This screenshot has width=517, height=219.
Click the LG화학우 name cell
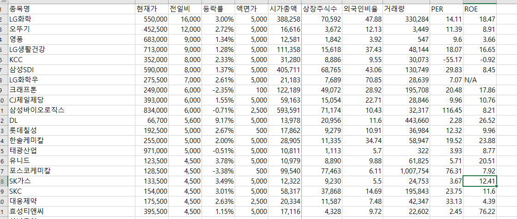[x=71, y=80]
